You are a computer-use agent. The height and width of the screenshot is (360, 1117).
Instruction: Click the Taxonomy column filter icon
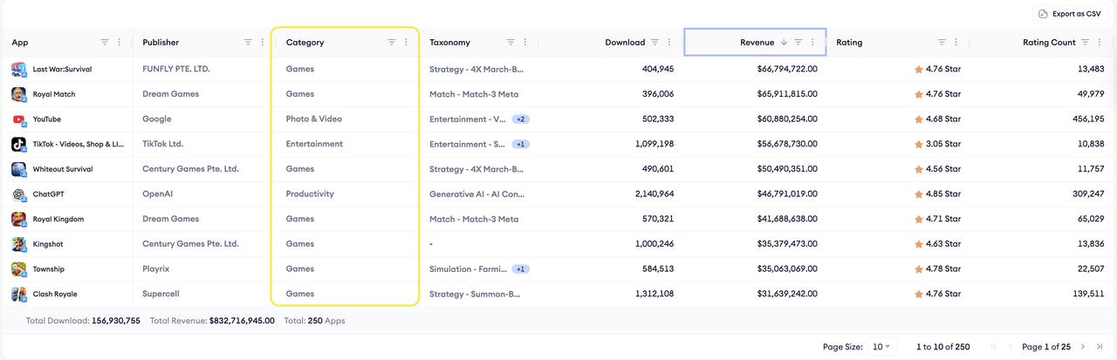tap(511, 42)
